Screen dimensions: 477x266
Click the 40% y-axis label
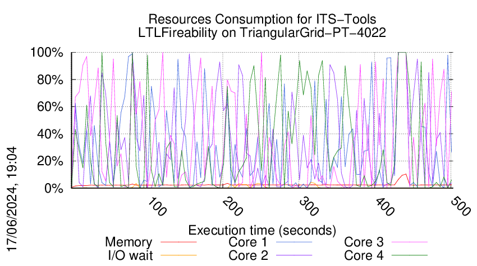pyautogui.click(x=50, y=134)
